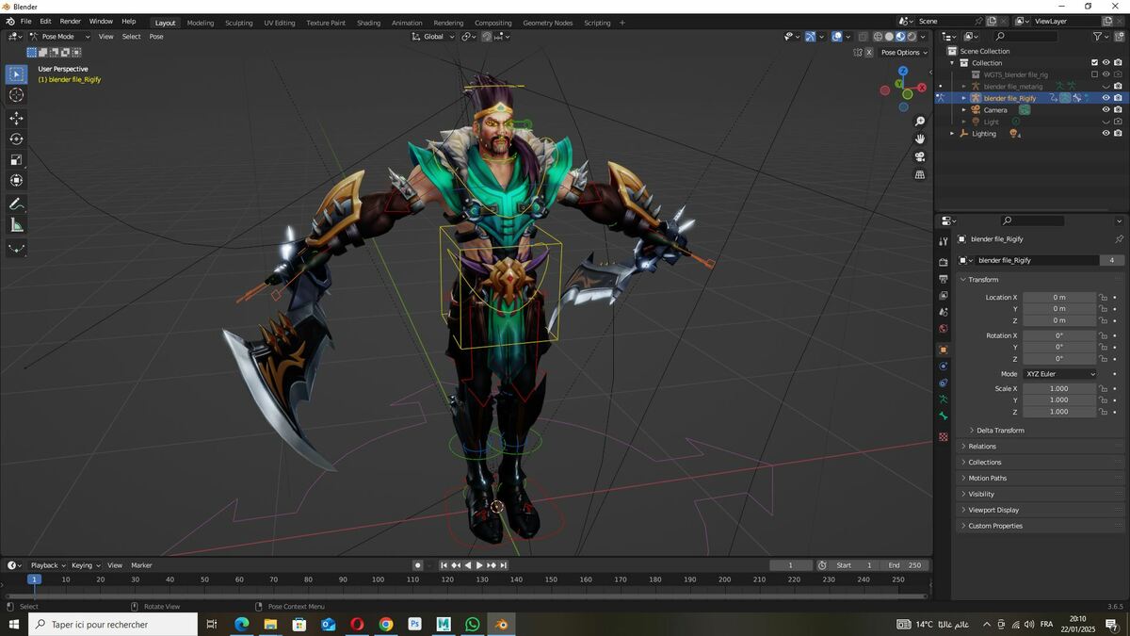Viewport: 1130px width, 636px height.
Task: Click the End frame field
Action: tap(905, 565)
